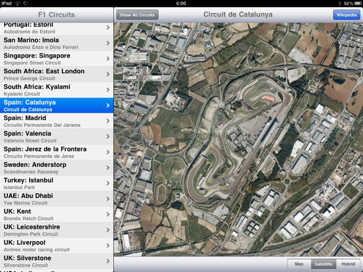This screenshot has height=272, width=363.
Task: Select UK: Liverpool circuit name
Action: [24, 243]
